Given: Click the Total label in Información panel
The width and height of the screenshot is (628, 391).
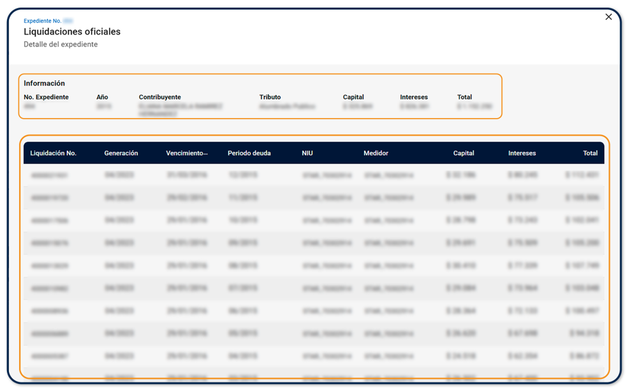Looking at the screenshot, I should [464, 98].
